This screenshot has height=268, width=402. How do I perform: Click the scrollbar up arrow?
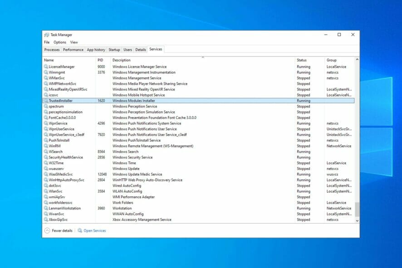click(x=357, y=60)
